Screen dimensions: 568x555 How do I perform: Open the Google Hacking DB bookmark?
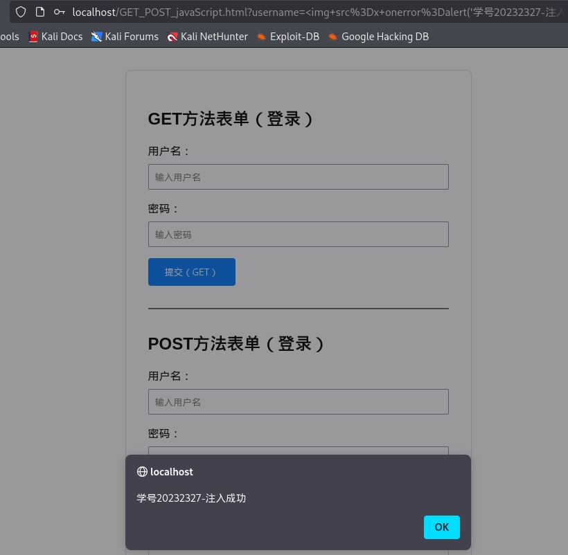378,37
